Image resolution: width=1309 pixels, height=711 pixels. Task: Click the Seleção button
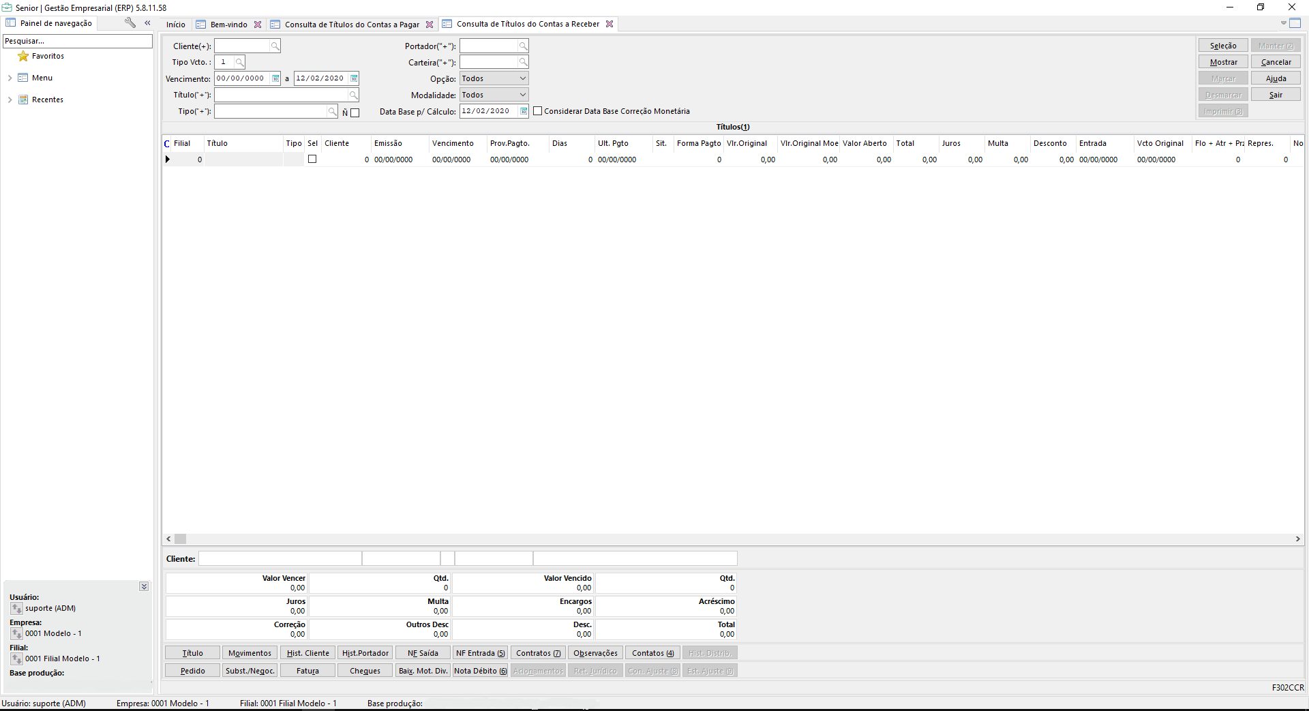tap(1223, 46)
